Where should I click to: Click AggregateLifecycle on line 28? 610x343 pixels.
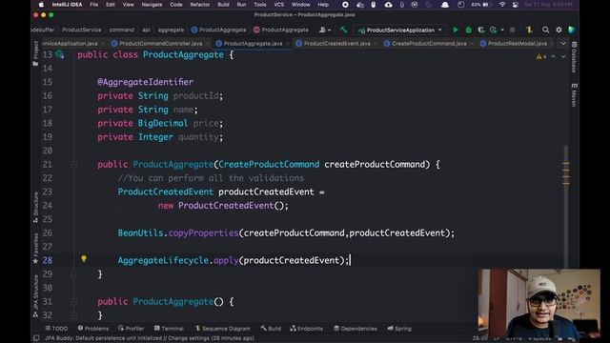(163, 260)
